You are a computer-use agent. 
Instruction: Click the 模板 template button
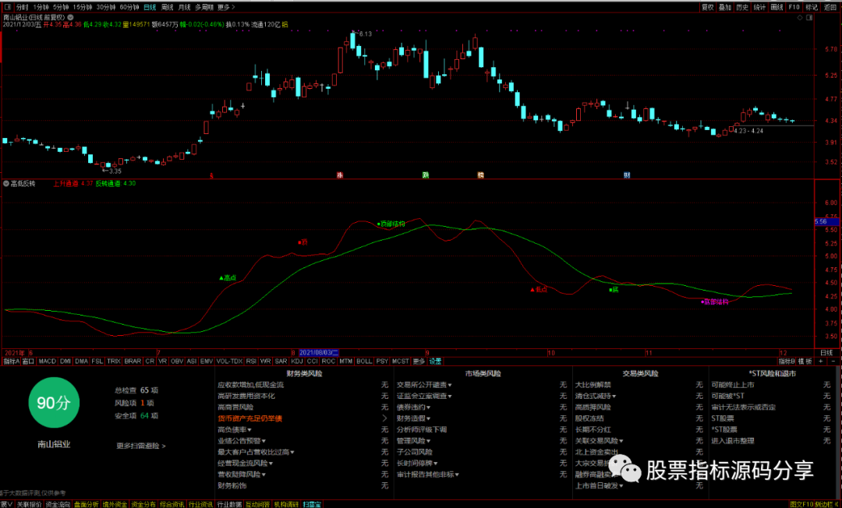pyautogui.click(x=805, y=362)
